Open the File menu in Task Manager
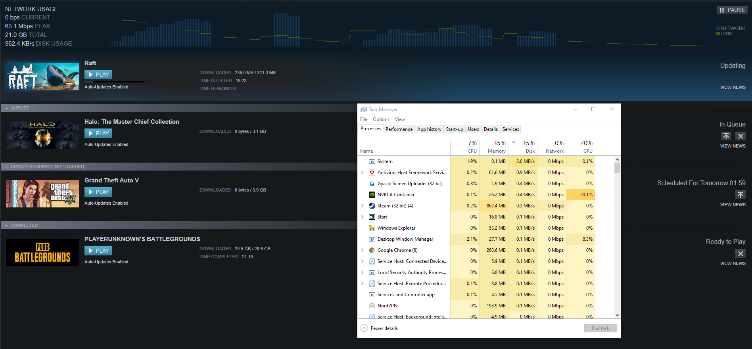 coord(364,119)
